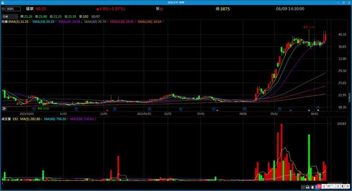Click the 量:192 volume readout
The height and width of the screenshot is (191, 352).
[x=84, y=17]
